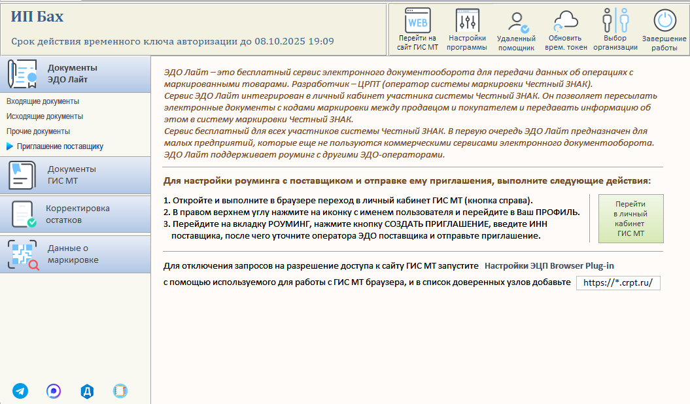This screenshot has height=404, width=690.
Task: Expand Корректировка остатков section
Action: (x=75, y=214)
